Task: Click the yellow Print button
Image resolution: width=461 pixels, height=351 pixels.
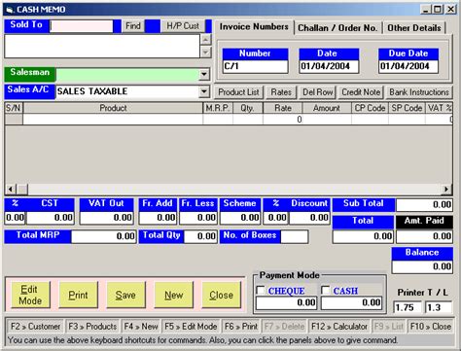Action: click(x=78, y=295)
